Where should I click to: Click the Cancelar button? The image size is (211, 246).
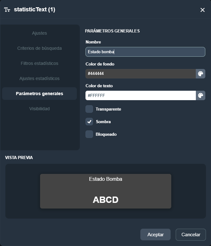190,235
